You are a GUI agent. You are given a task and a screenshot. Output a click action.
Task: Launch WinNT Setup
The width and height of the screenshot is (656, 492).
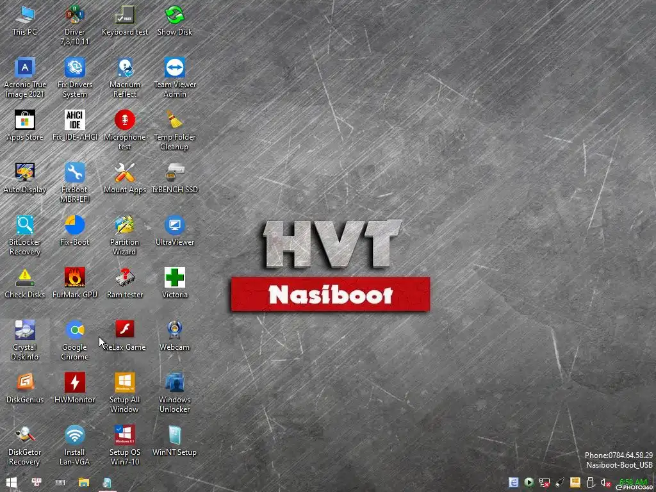[175, 441]
